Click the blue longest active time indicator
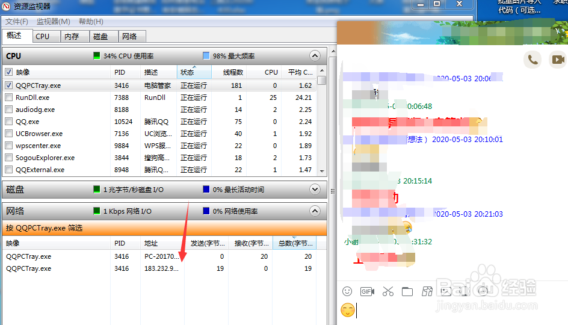568x325 pixels. (x=206, y=189)
